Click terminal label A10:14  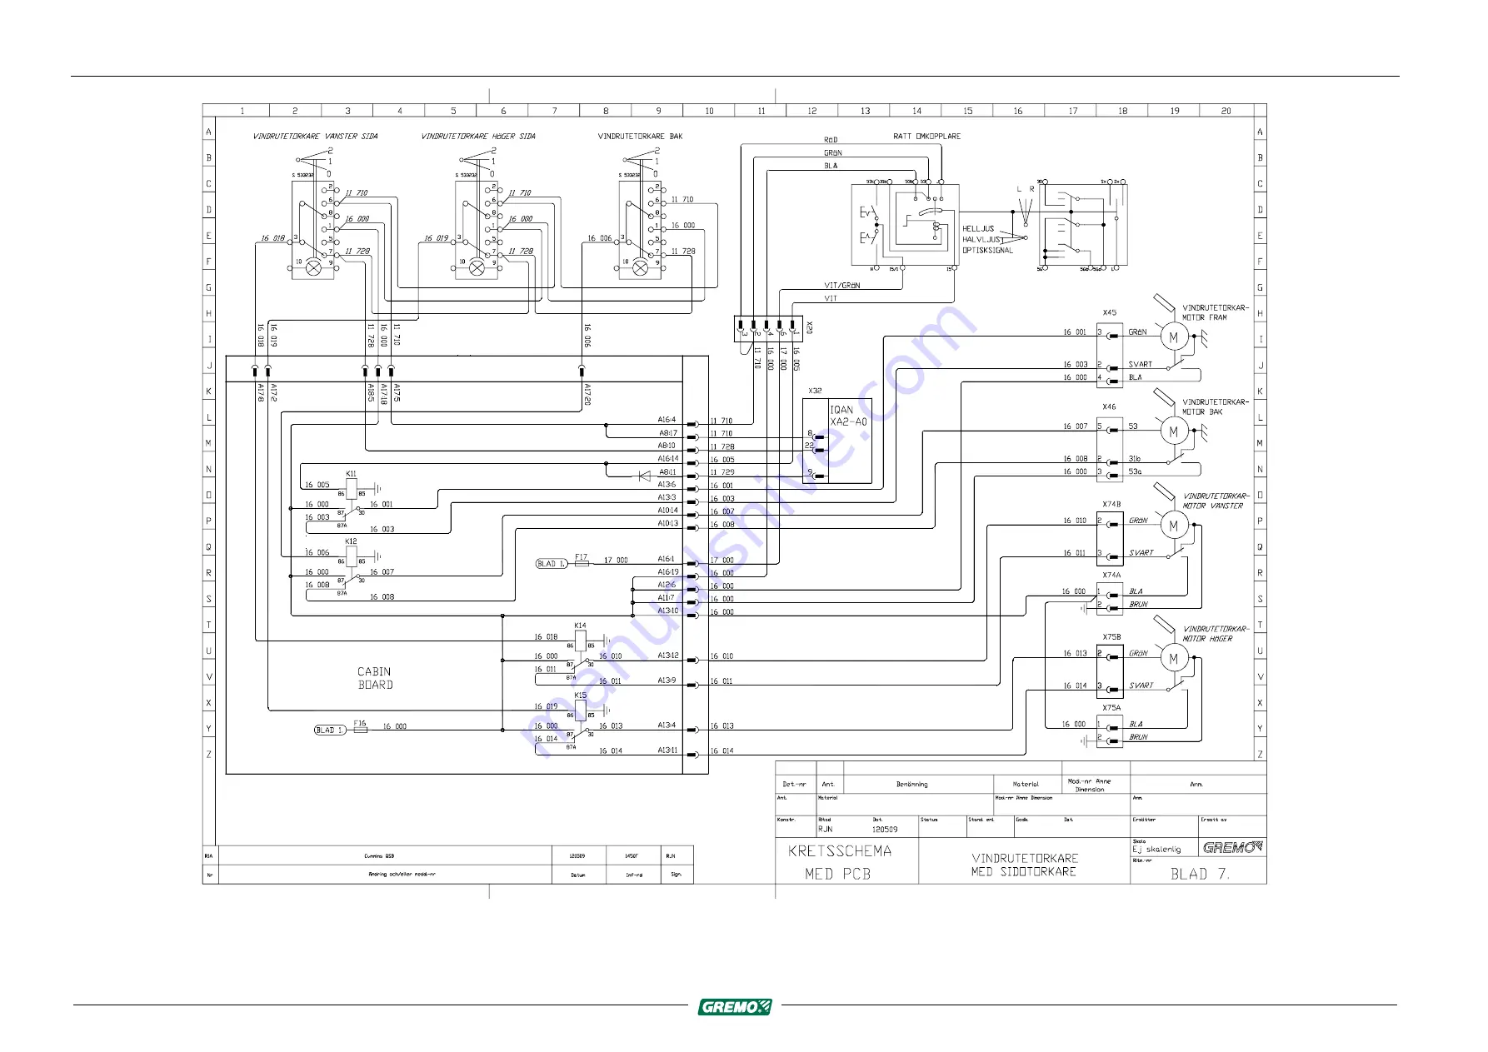(668, 511)
